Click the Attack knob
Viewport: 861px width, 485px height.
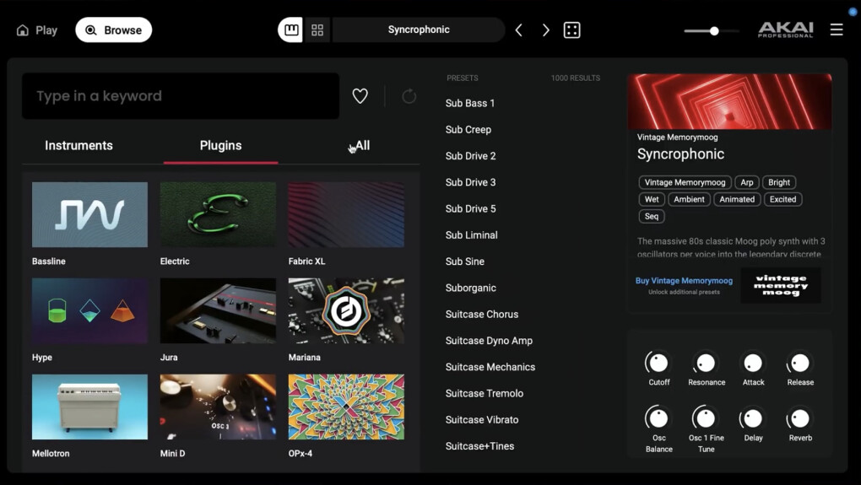click(752, 363)
